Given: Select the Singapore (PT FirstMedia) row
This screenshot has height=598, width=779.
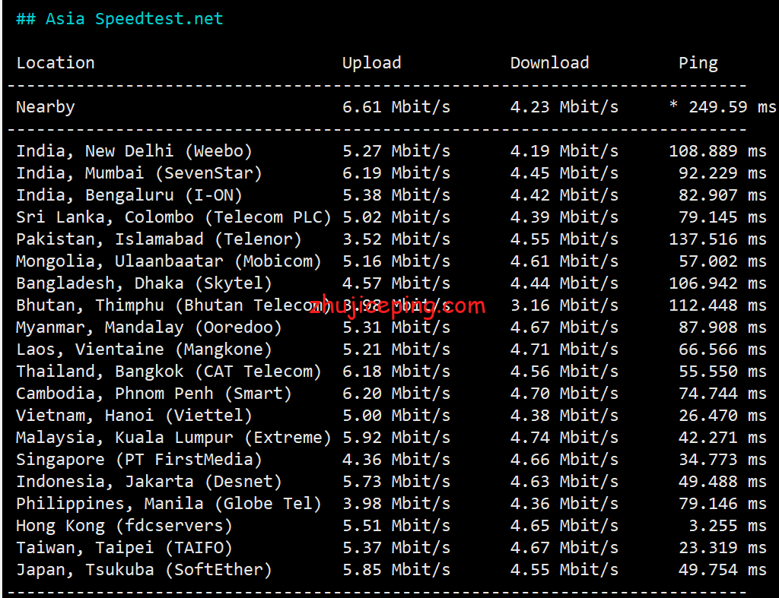Looking at the screenshot, I should point(139,460).
